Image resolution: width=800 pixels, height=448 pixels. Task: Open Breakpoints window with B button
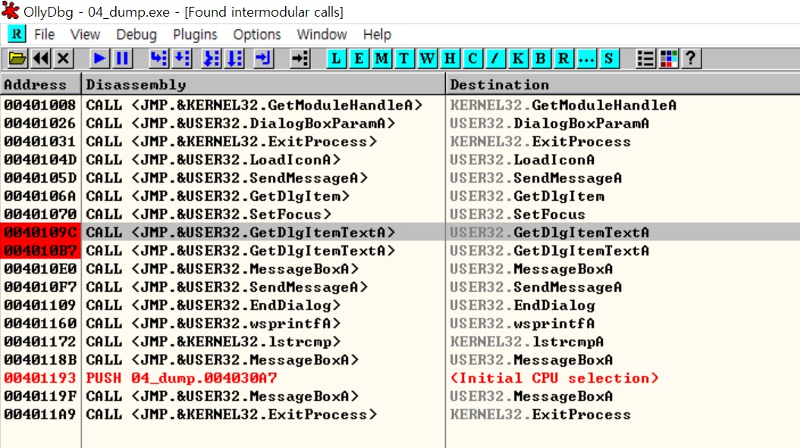tap(541, 58)
